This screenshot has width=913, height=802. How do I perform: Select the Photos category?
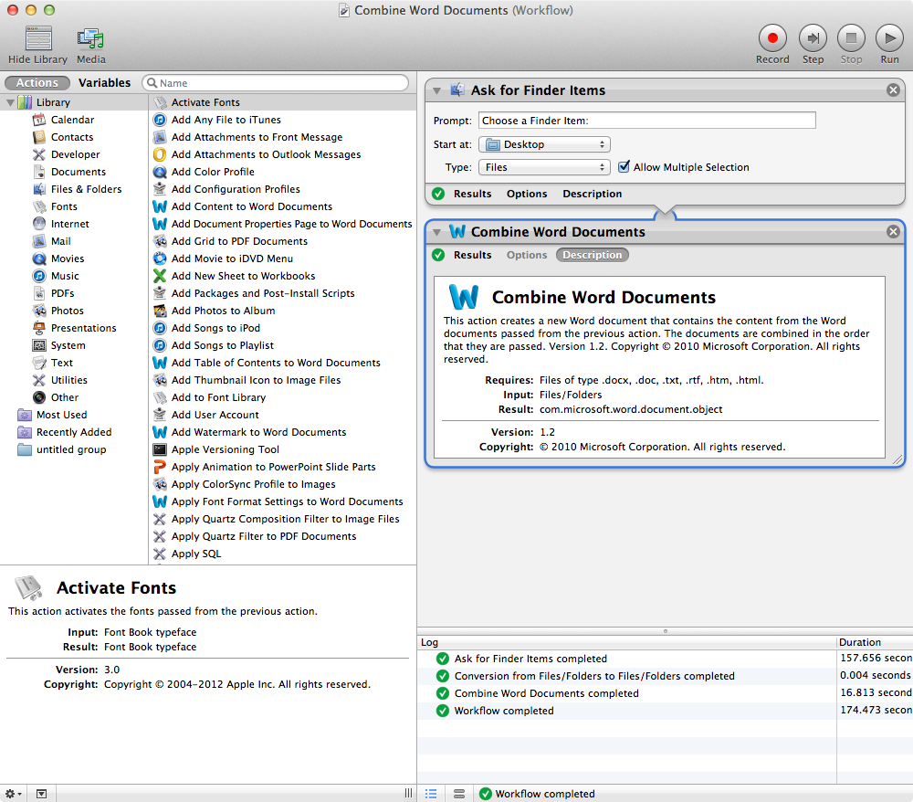(67, 311)
